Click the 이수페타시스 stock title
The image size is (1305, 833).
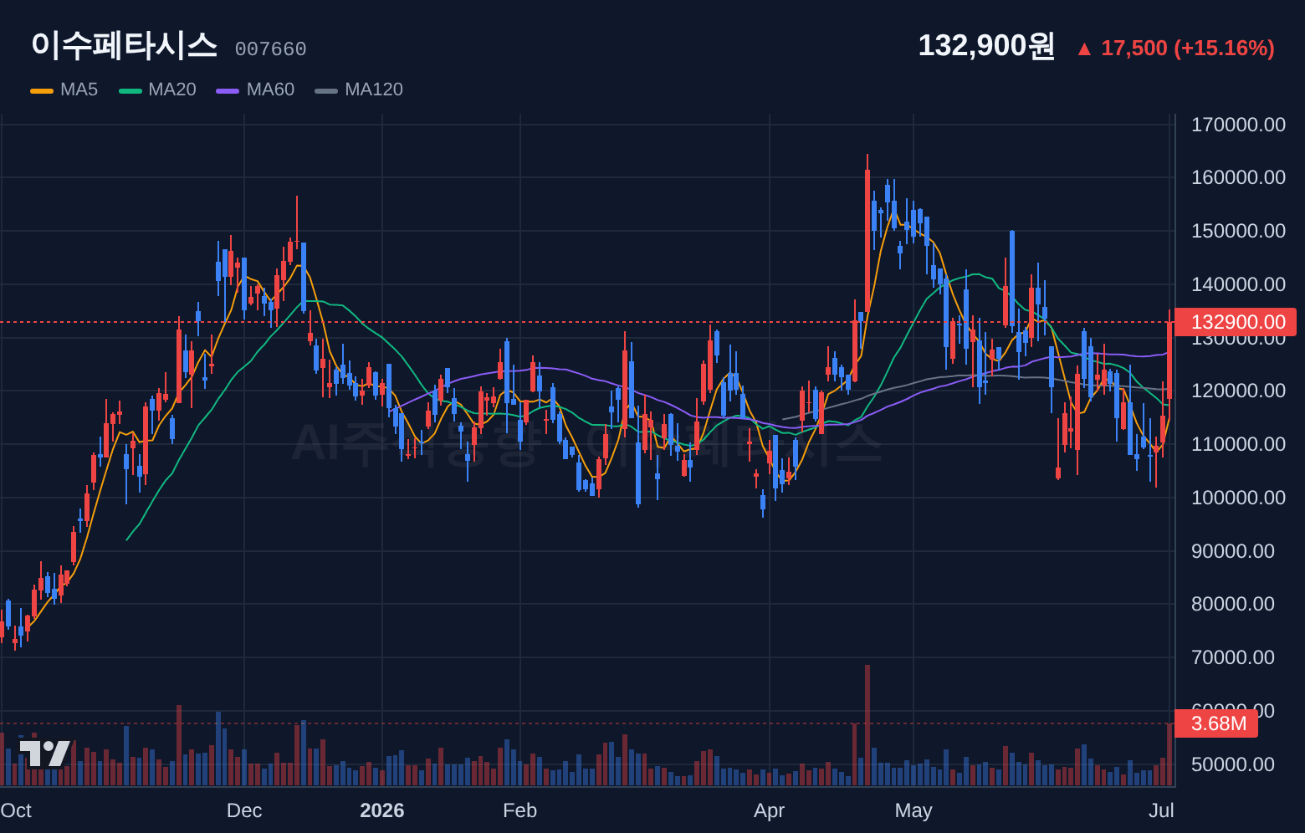(124, 45)
